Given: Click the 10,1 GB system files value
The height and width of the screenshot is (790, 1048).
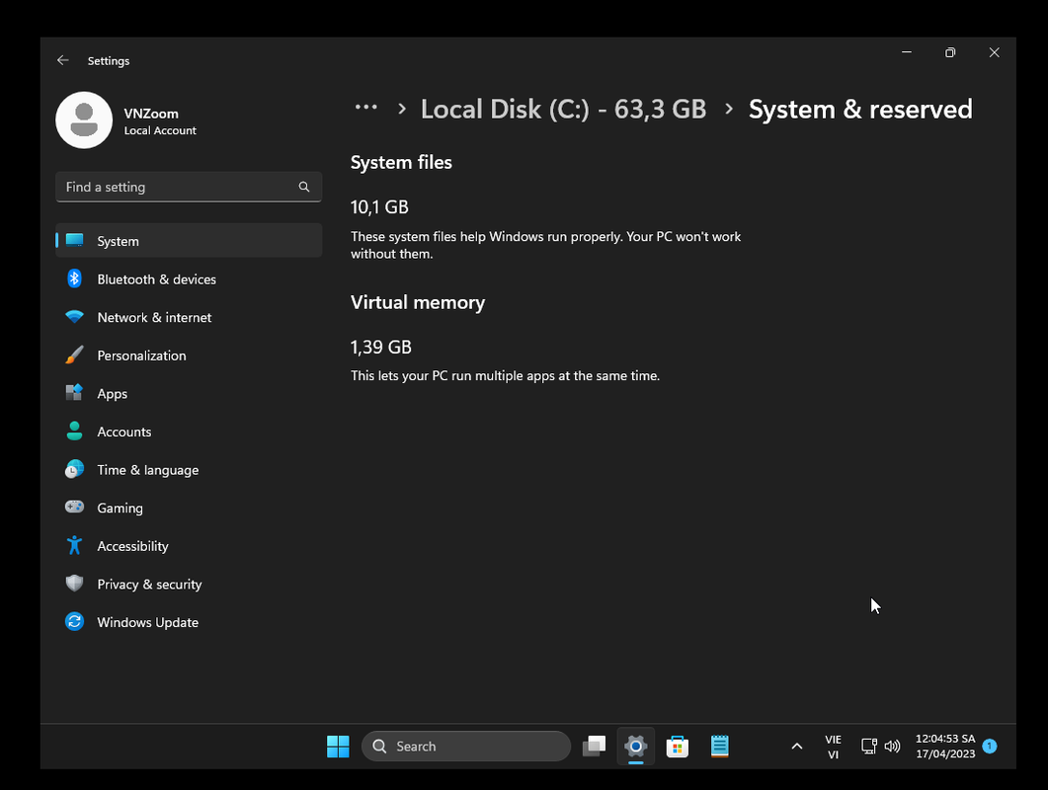Looking at the screenshot, I should (x=379, y=207).
